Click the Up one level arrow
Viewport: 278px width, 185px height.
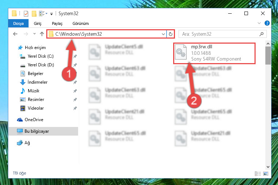tap(42, 34)
